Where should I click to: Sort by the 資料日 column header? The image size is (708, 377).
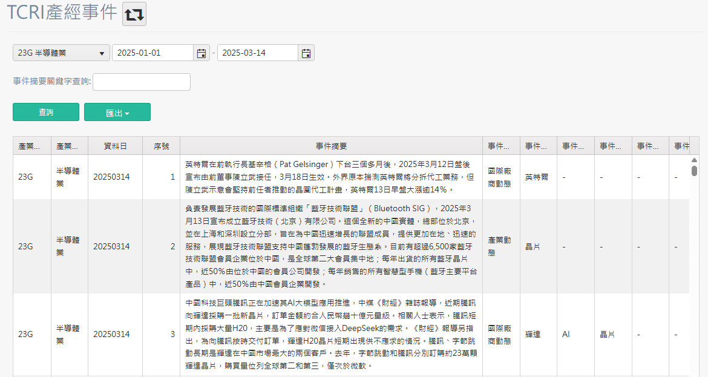click(116, 146)
